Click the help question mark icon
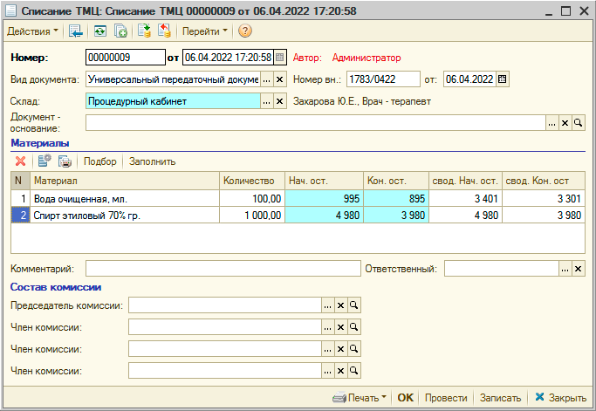This screenshot has width=596, height=411. [245, 31]
